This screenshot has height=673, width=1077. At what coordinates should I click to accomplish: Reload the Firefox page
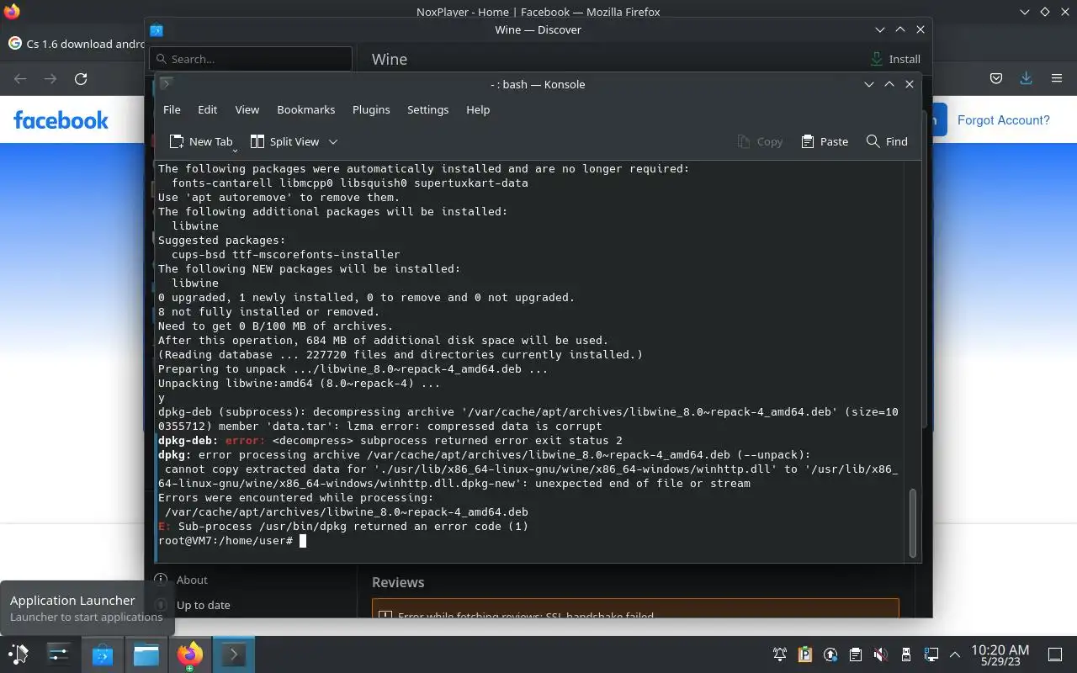81,78
